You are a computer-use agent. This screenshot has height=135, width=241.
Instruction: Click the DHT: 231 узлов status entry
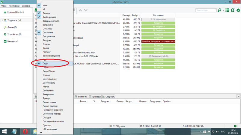click(x=117, y=126)
